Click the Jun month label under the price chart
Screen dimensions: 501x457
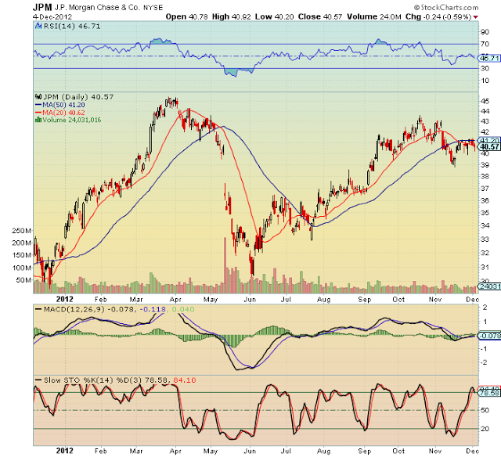pyautogui.click(x=250, y=300)
